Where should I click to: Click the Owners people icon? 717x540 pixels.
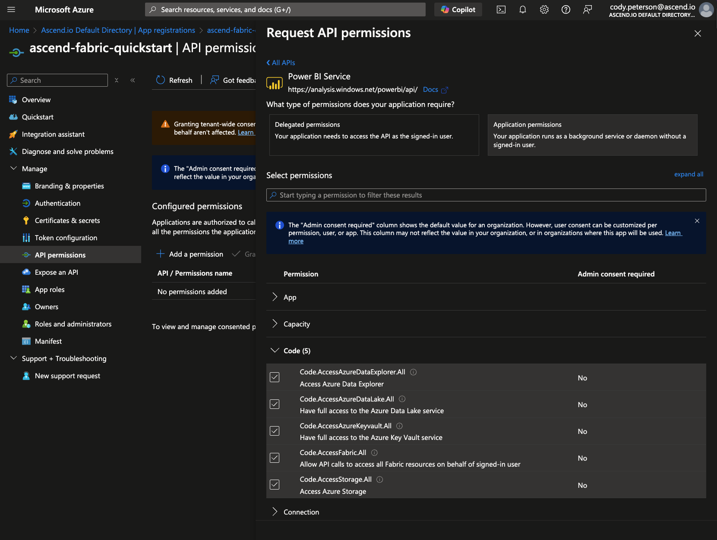point(26,307)
